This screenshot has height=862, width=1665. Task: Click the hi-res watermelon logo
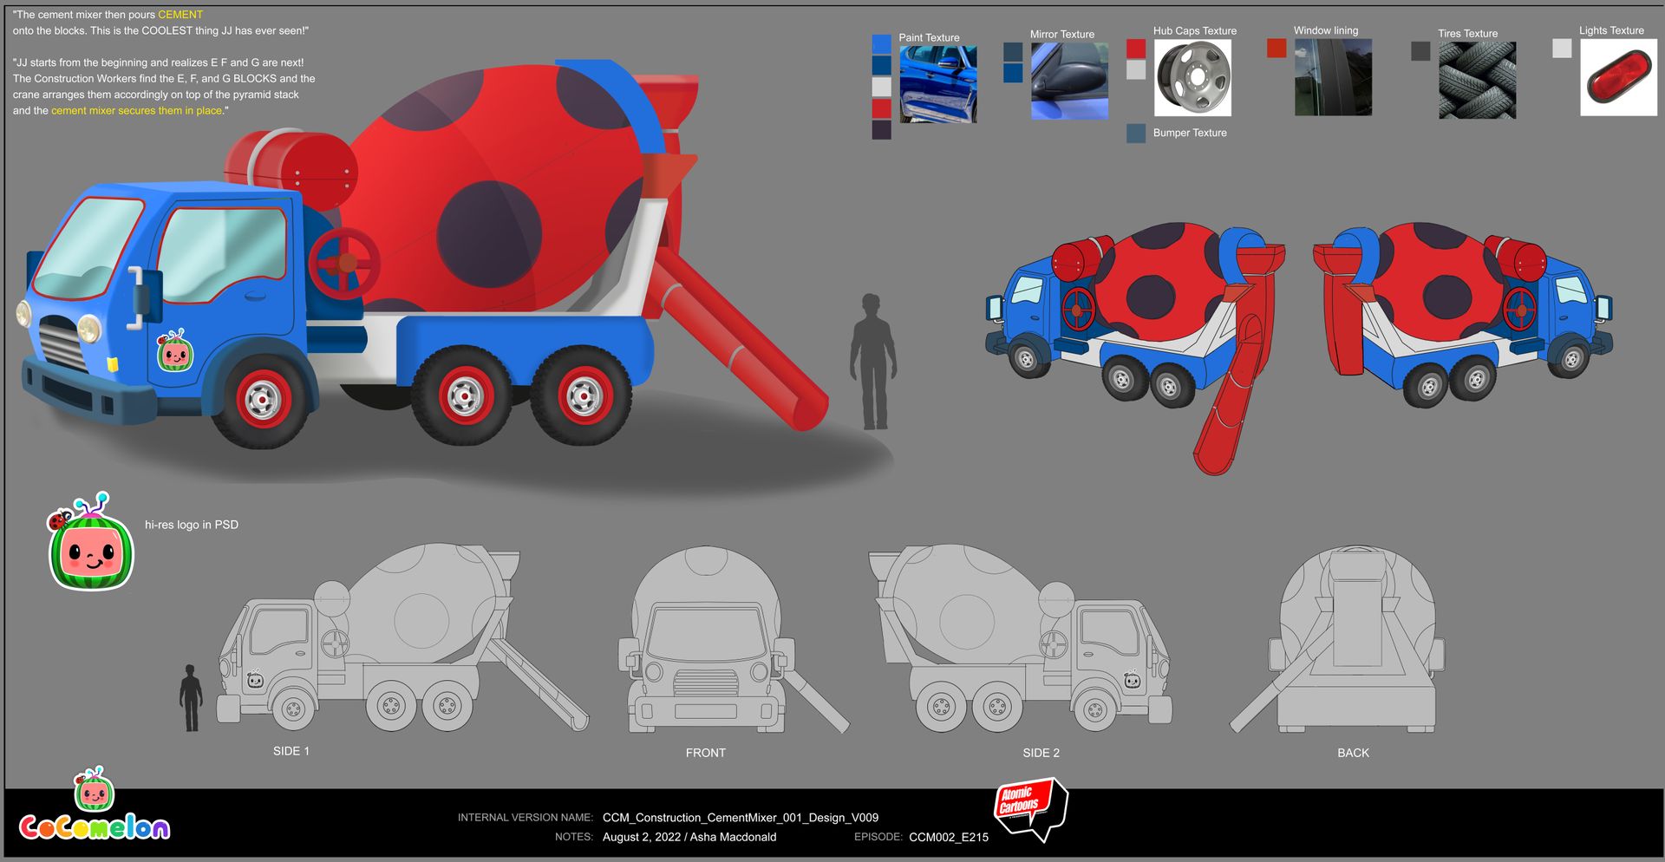[91, 546]
